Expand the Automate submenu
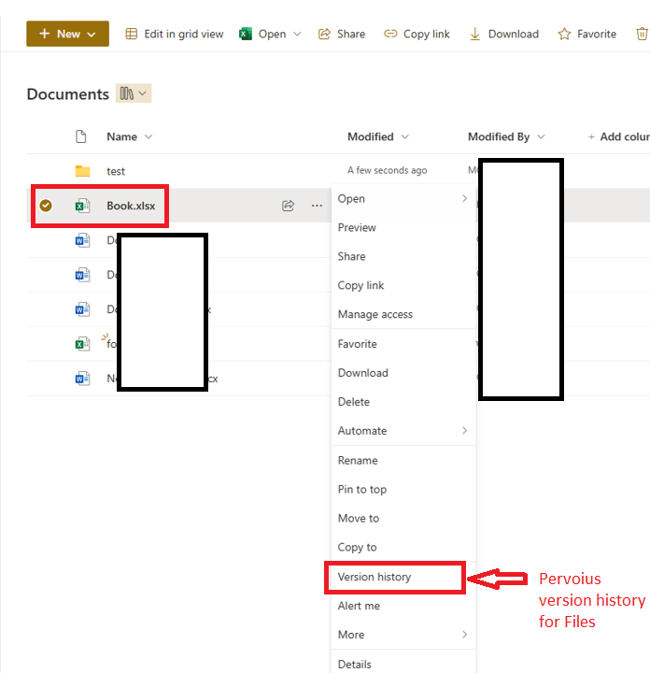Screen dimensions: 650x673 point(403,431)
